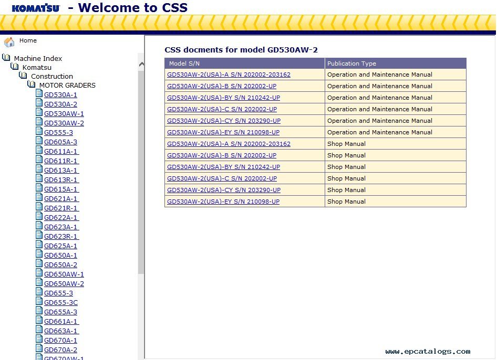Open the Home link
The width and height of the screenshot is (497, 360).
tap(28, 40)
